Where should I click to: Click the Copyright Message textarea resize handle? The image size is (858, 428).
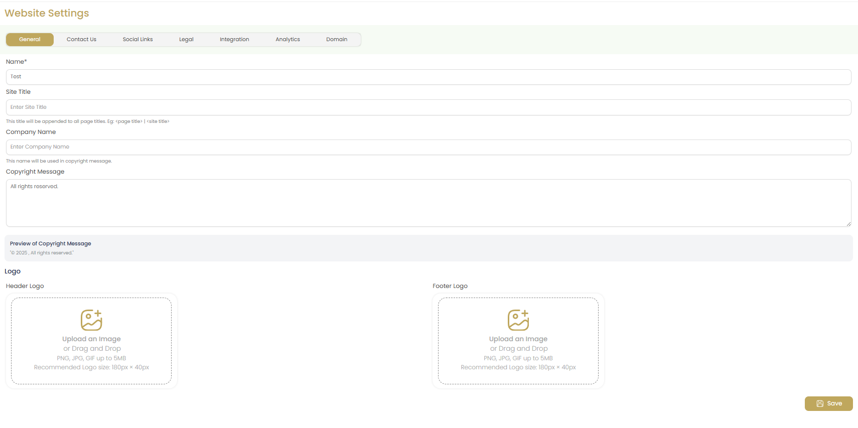[848, 224]
